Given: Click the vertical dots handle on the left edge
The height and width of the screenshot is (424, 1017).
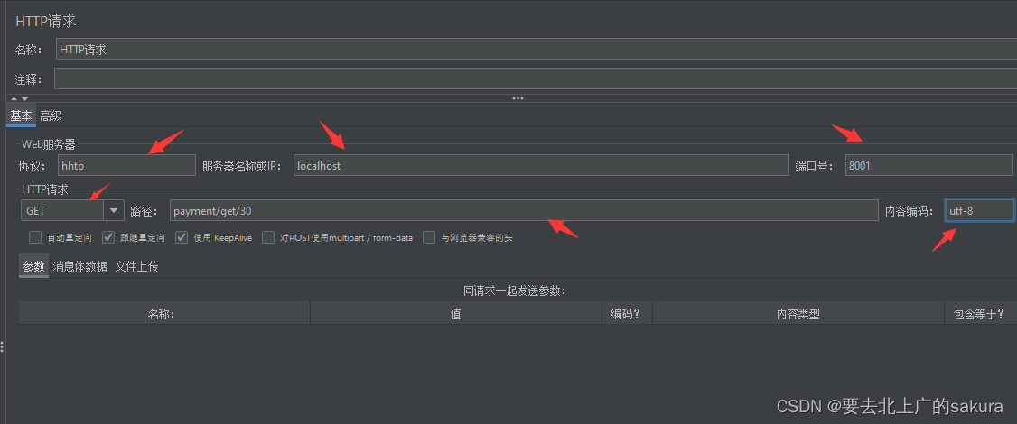Looking at the screenshot, I should click(2, 346).
